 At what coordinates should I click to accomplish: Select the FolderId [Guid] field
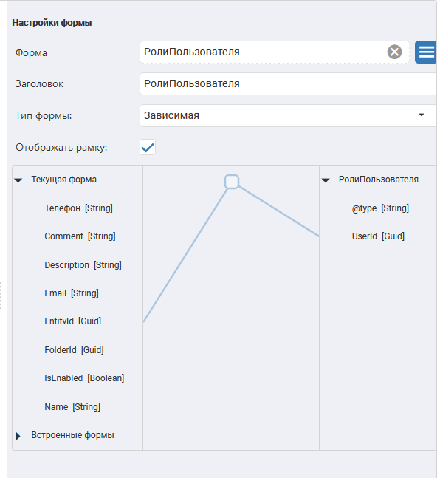pos(74,349)
